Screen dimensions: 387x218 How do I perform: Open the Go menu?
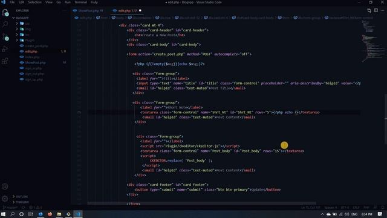point(59,2)
